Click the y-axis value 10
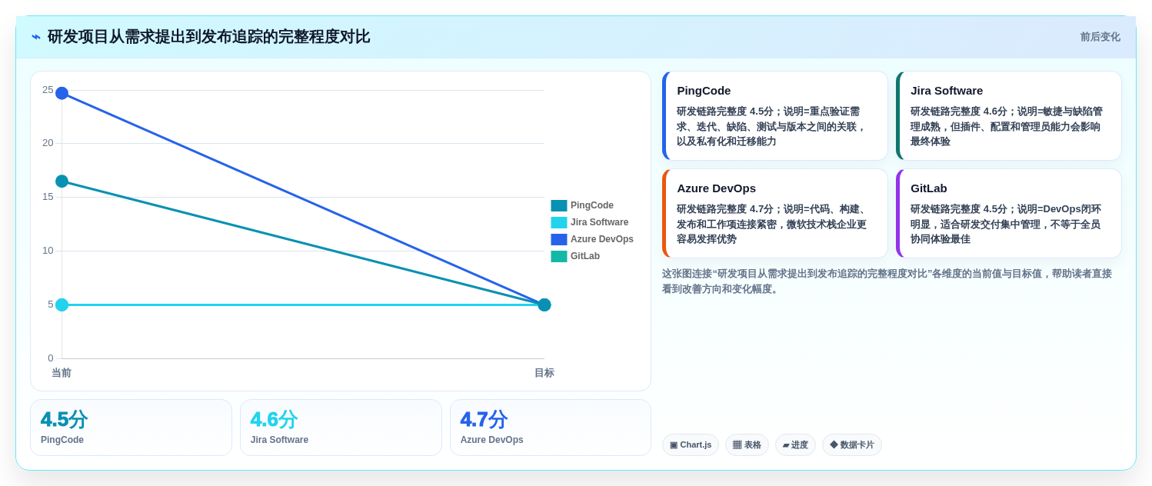The width and height of the screenshot is (1152, 486). click(x=48, y=251)
